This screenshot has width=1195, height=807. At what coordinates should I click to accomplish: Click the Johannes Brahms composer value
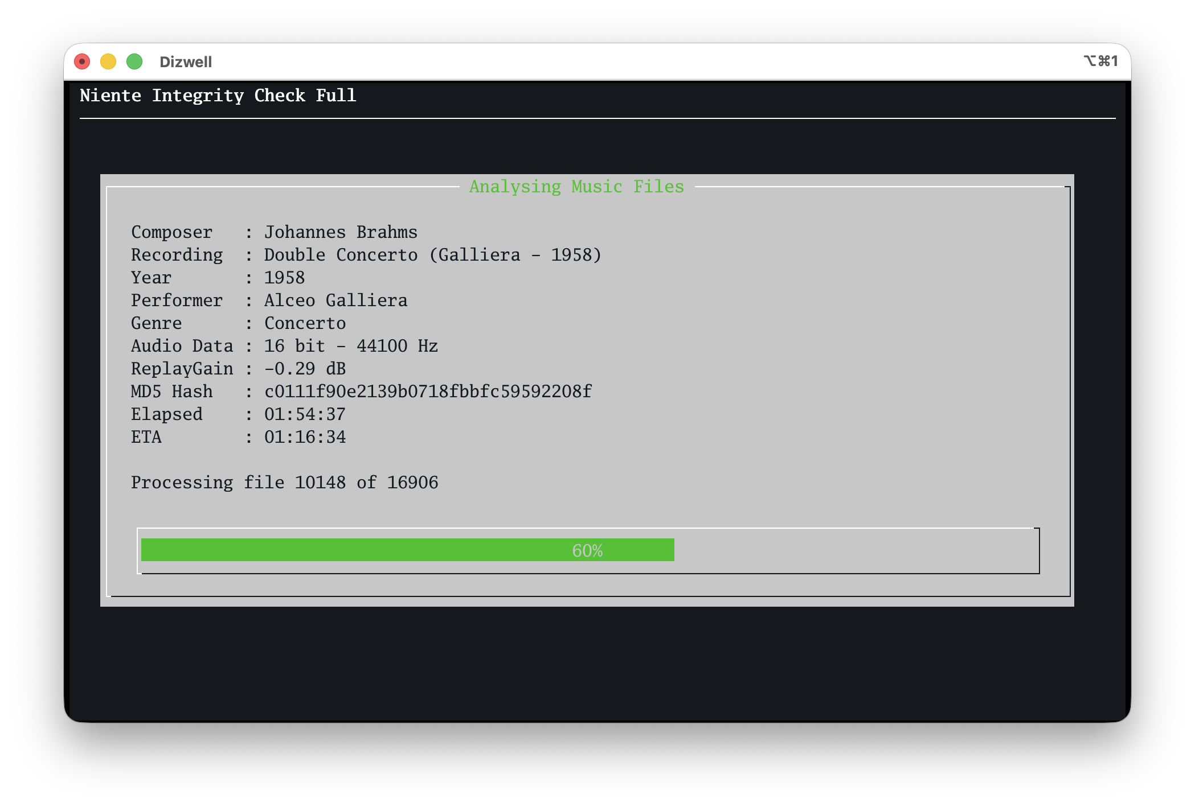click(x=341, y=232)
